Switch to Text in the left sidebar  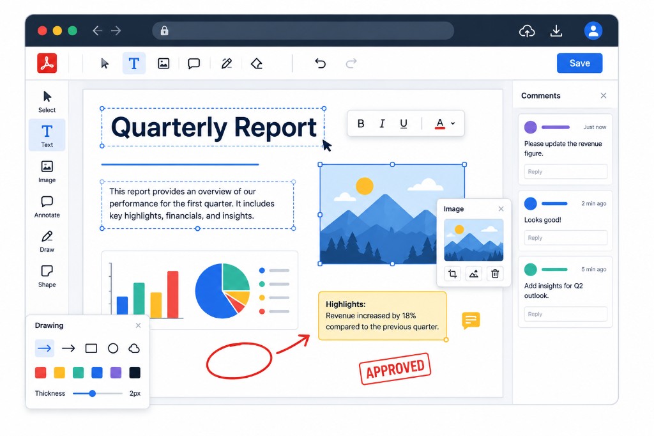click(47, 136)
